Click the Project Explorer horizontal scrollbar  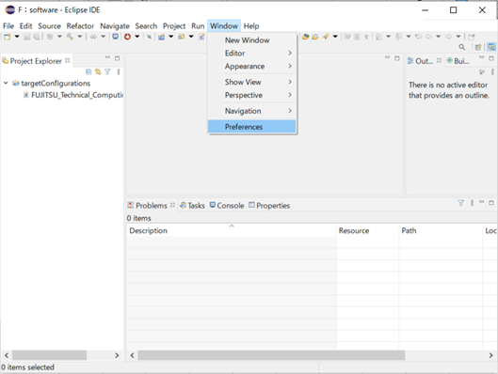[49, 355]
